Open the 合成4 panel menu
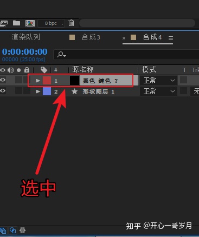Viewport: 199px width, 237px height. (x=171, y=38)
